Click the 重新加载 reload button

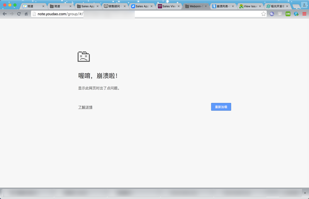pyautogui.click(x=221, y=107)
